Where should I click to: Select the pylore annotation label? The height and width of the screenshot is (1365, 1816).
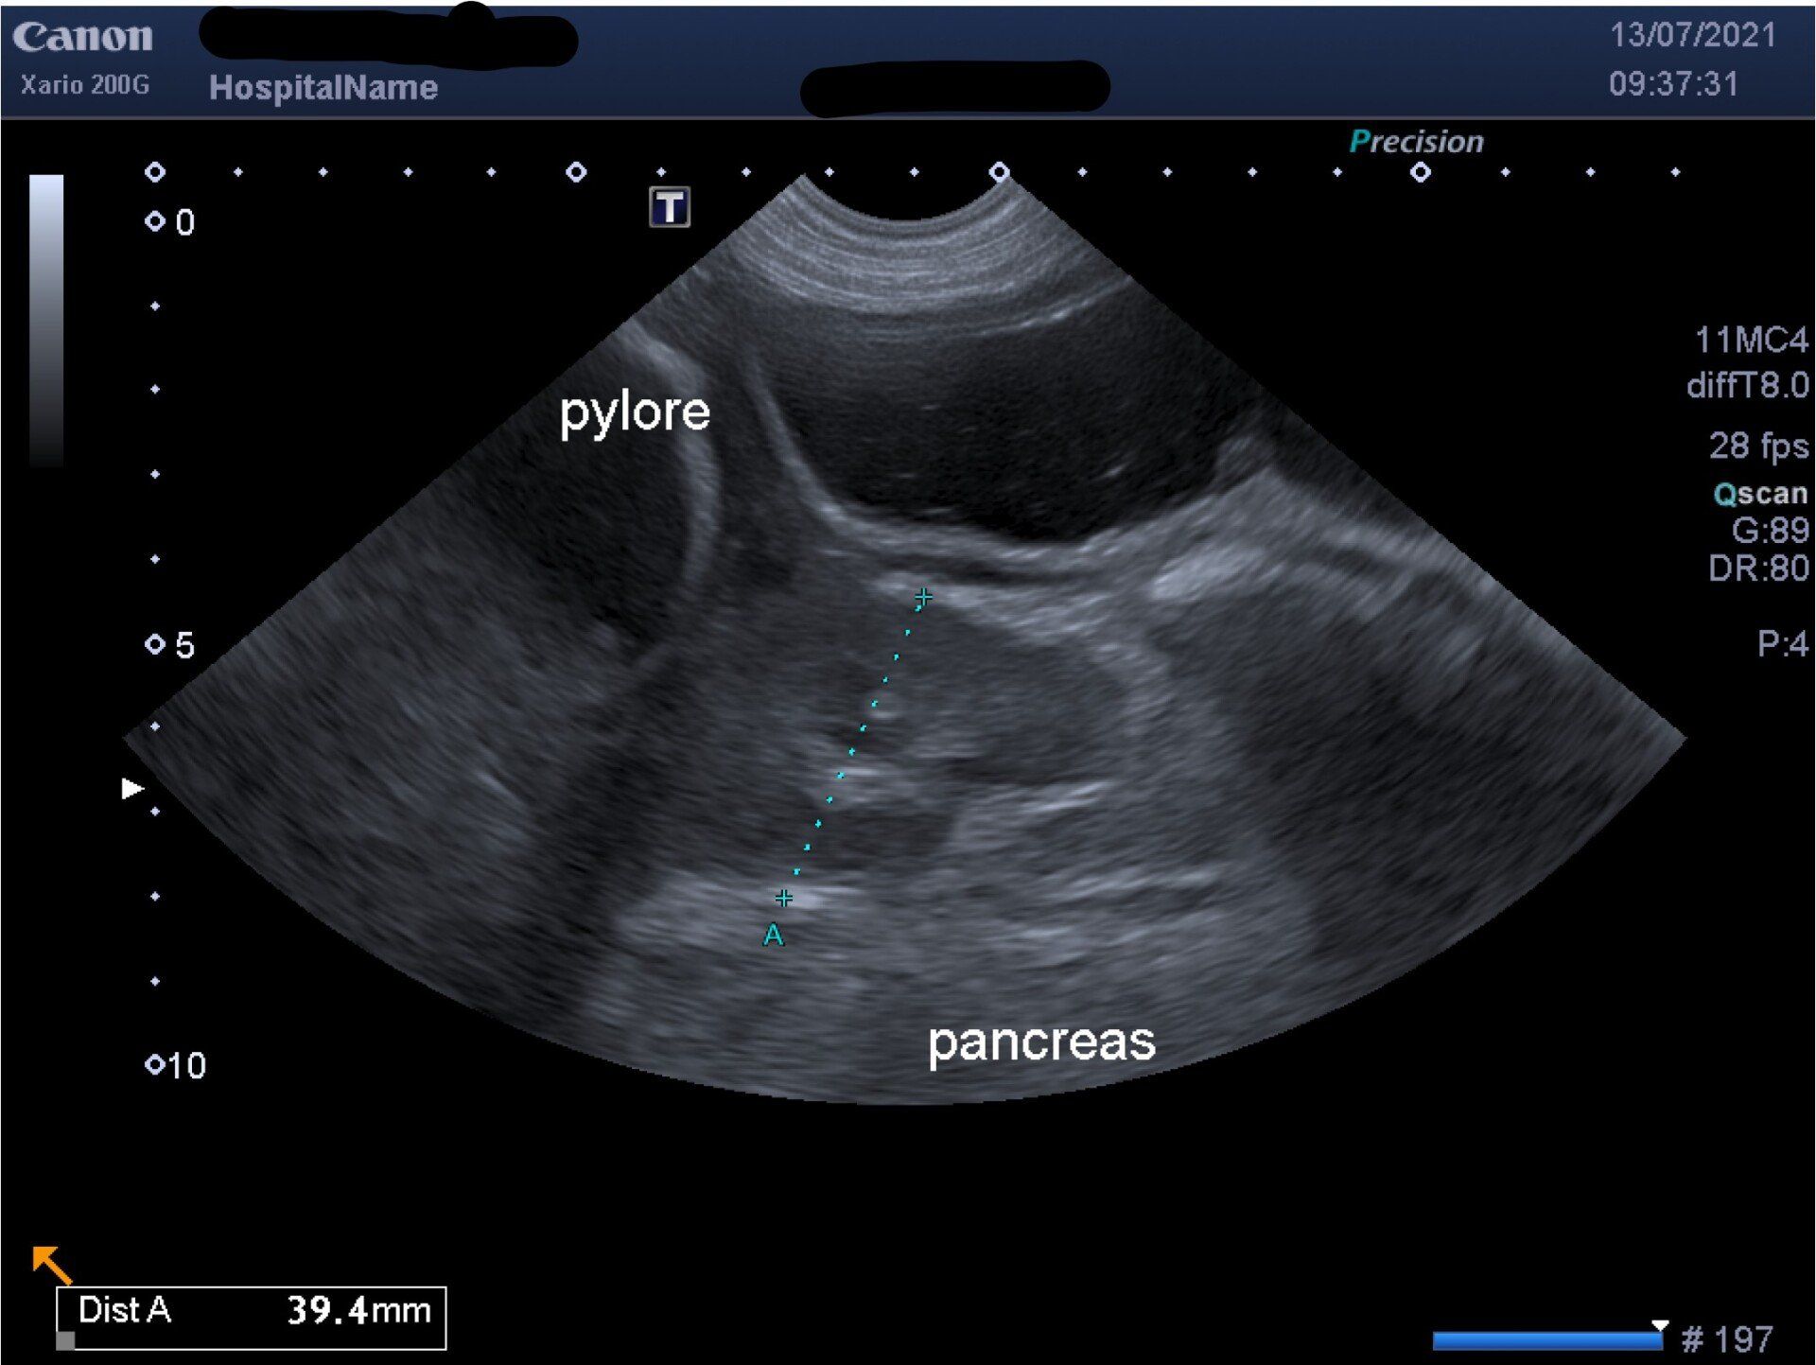634,412
